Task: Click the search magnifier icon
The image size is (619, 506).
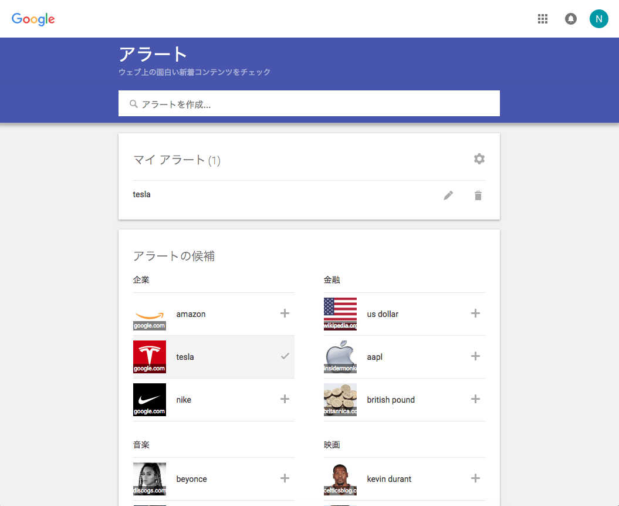Action: click(133, 103)
